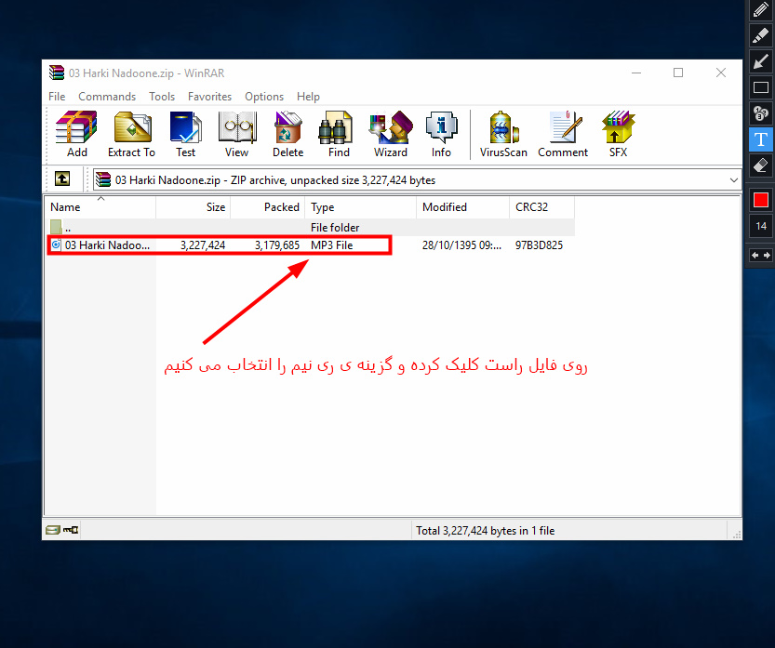Expand the archive path dropdown arrow
The image size is (775, 648).
pyautogui.click(x=733, y=180)
